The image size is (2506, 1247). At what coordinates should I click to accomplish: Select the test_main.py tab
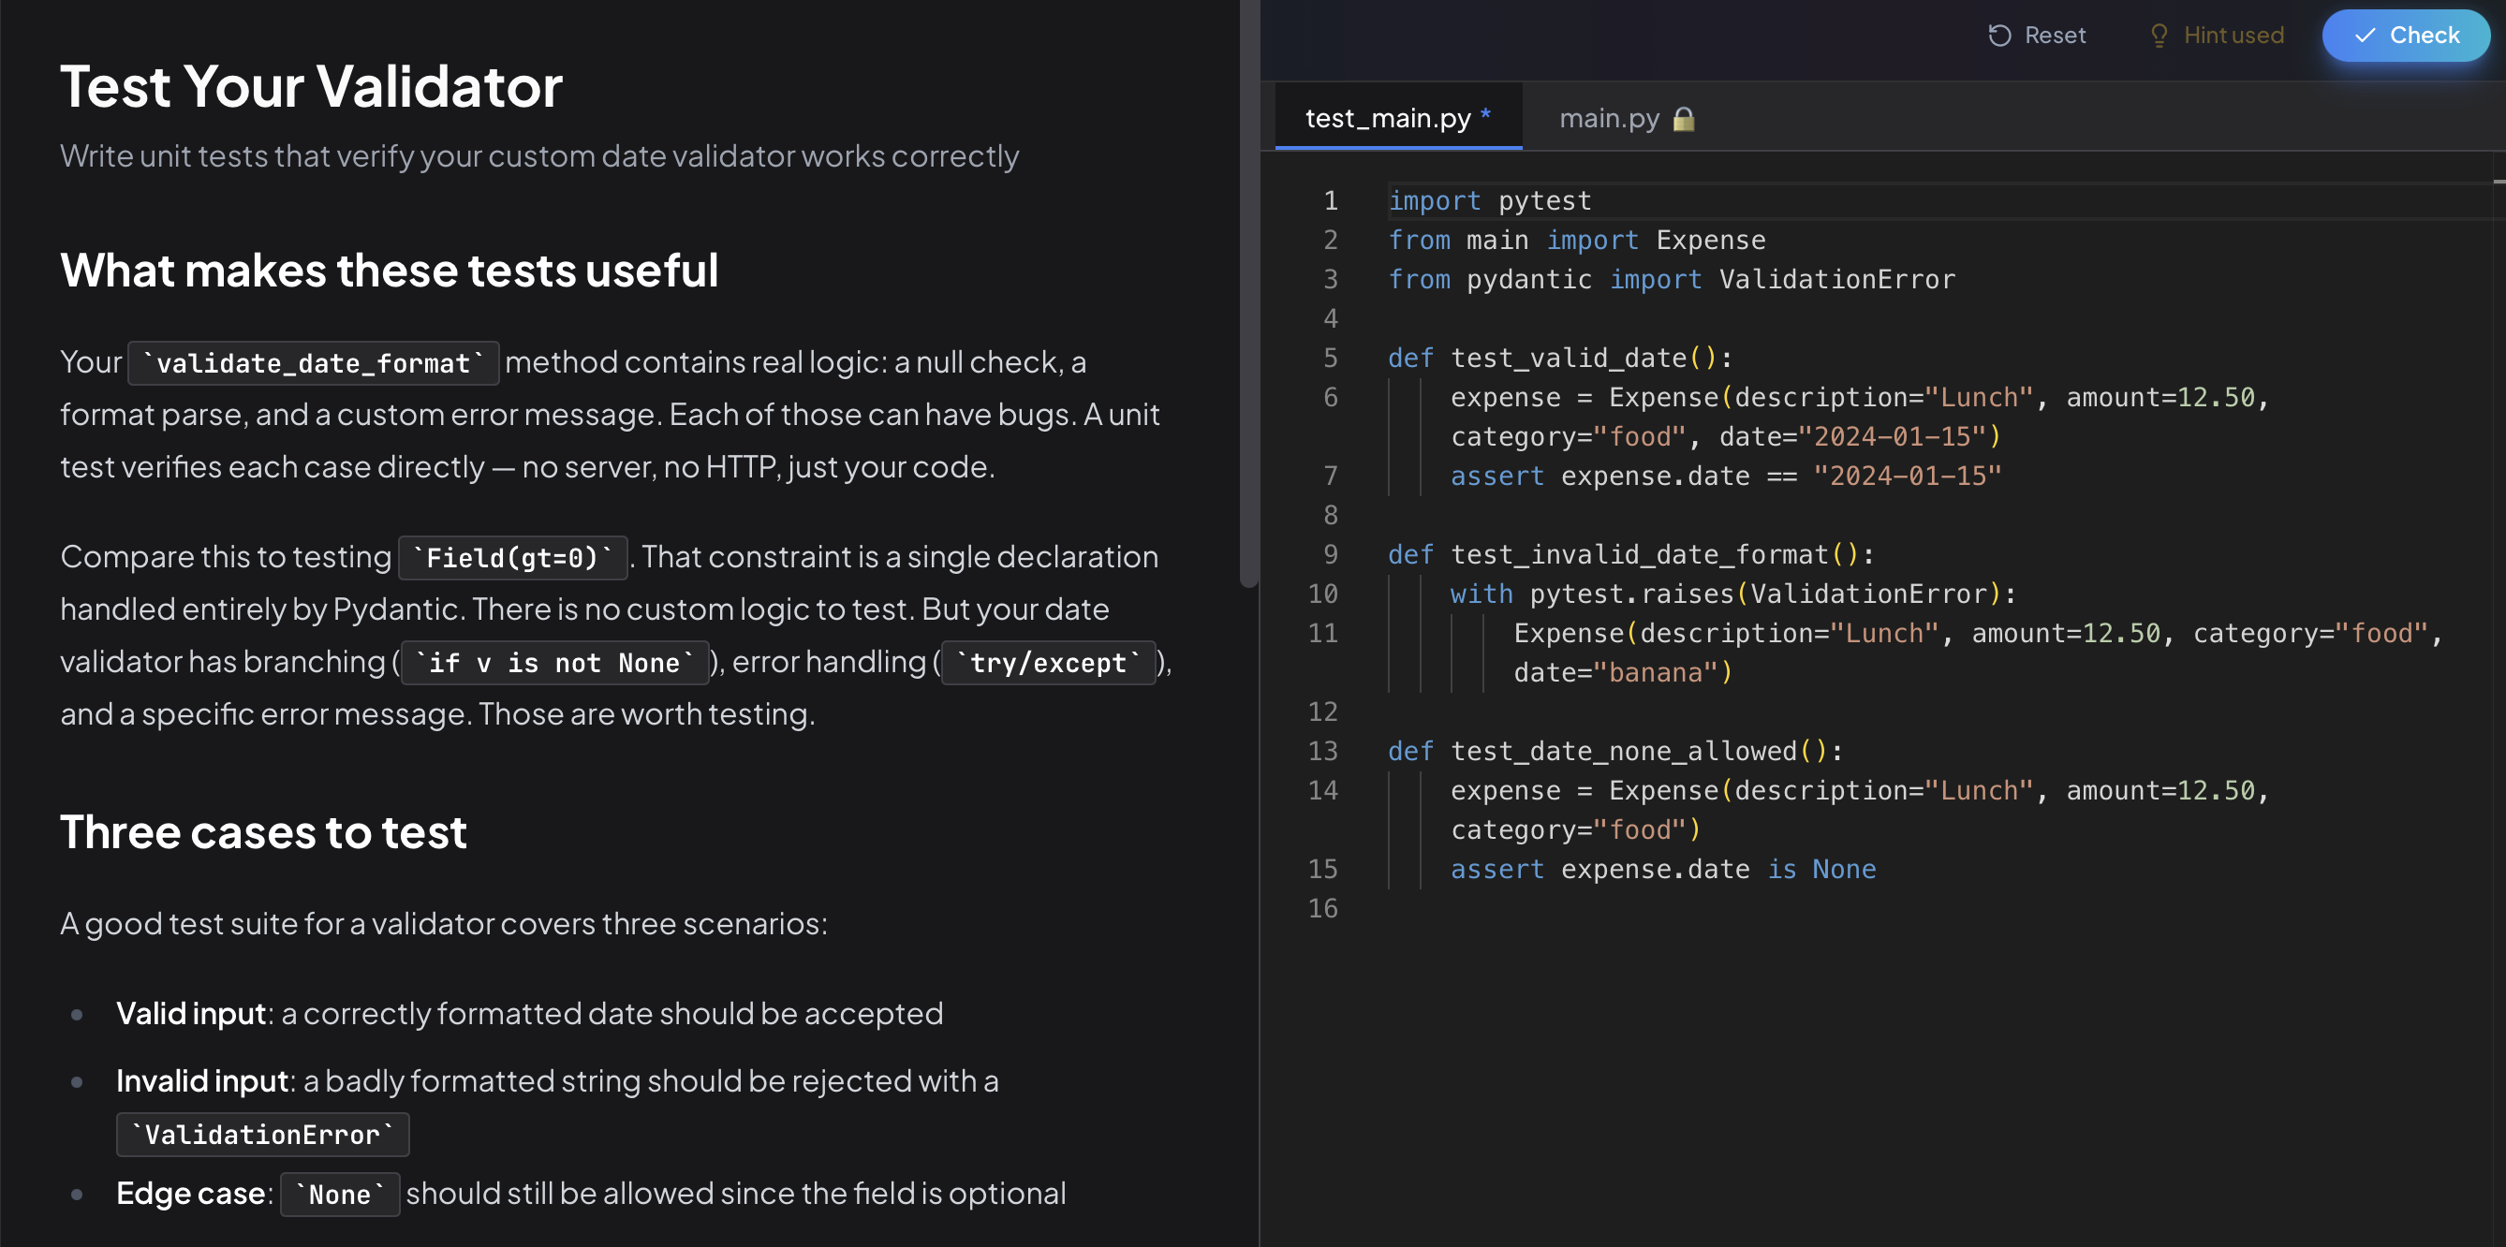tap(1388, 118)
